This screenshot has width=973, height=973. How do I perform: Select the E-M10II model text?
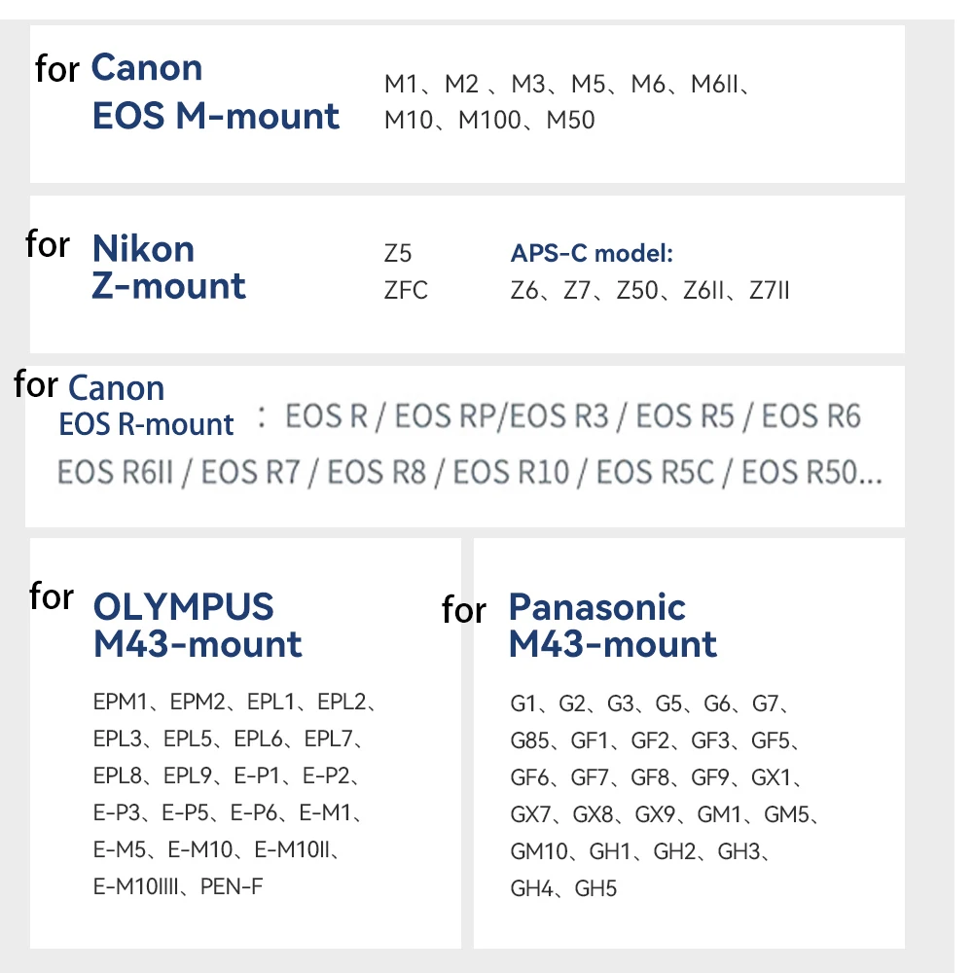tap(292, 849)
